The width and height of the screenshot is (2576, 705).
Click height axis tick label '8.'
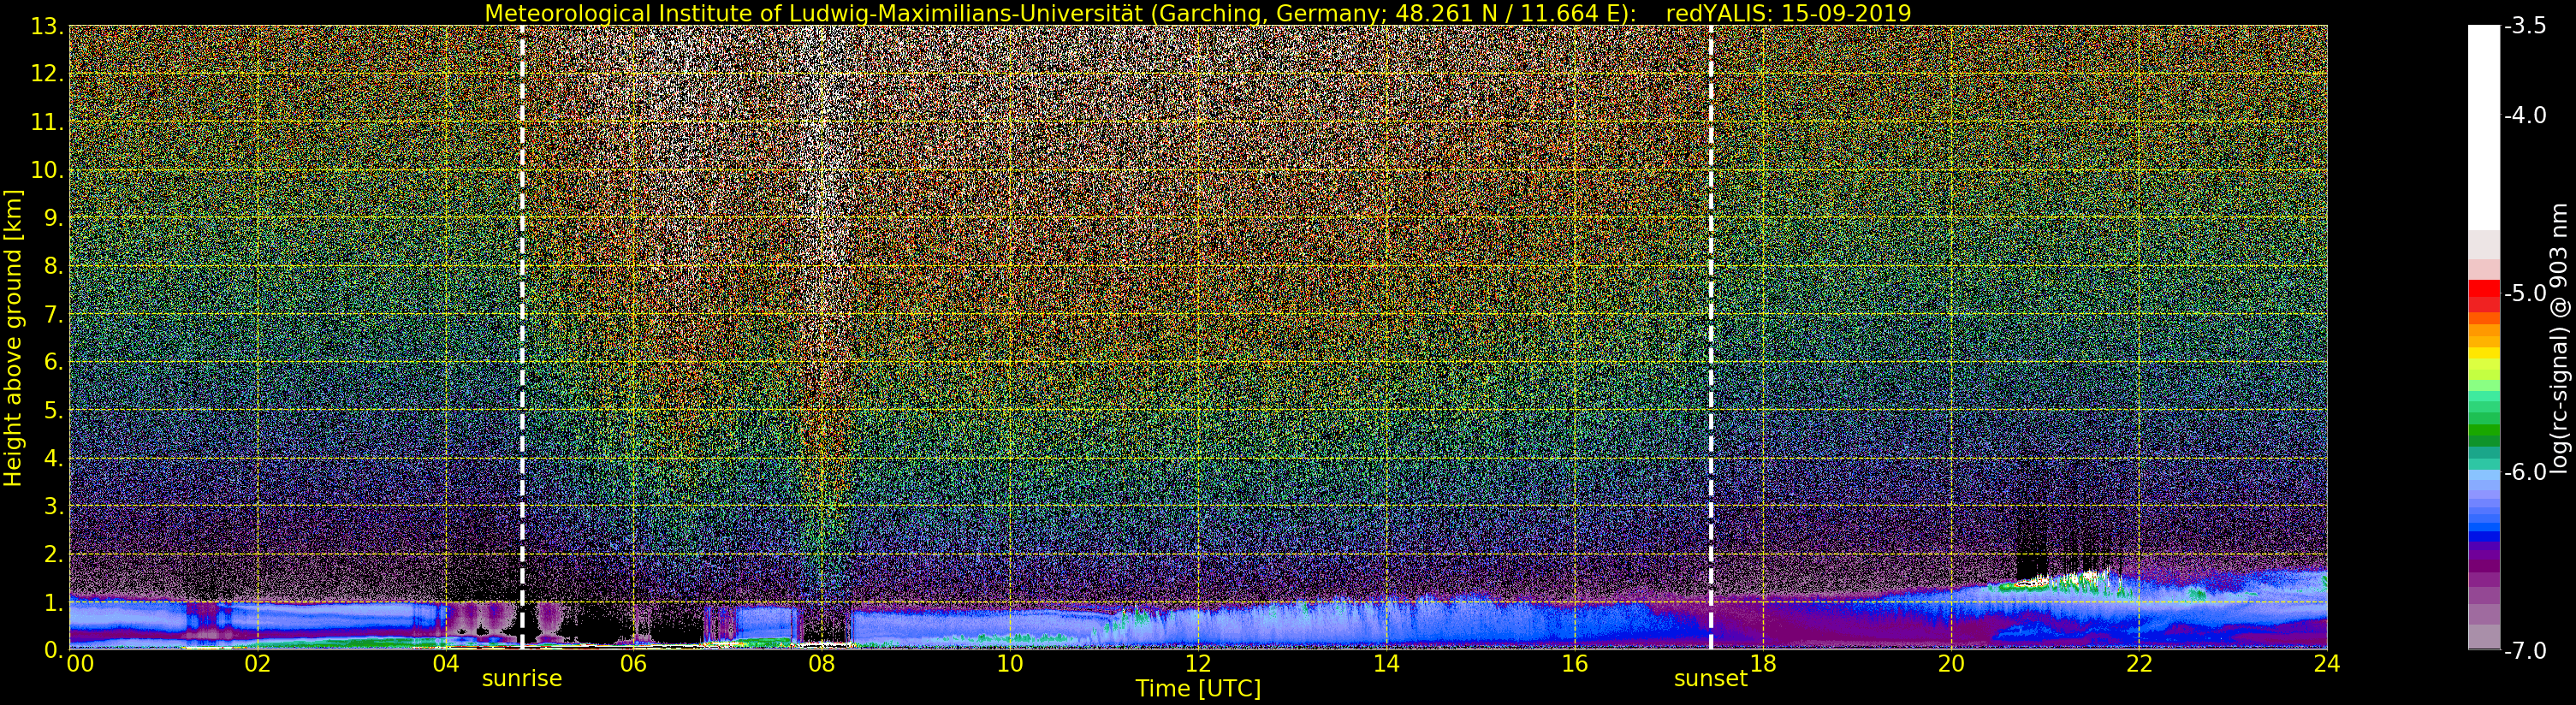click(x=53, y=266)
